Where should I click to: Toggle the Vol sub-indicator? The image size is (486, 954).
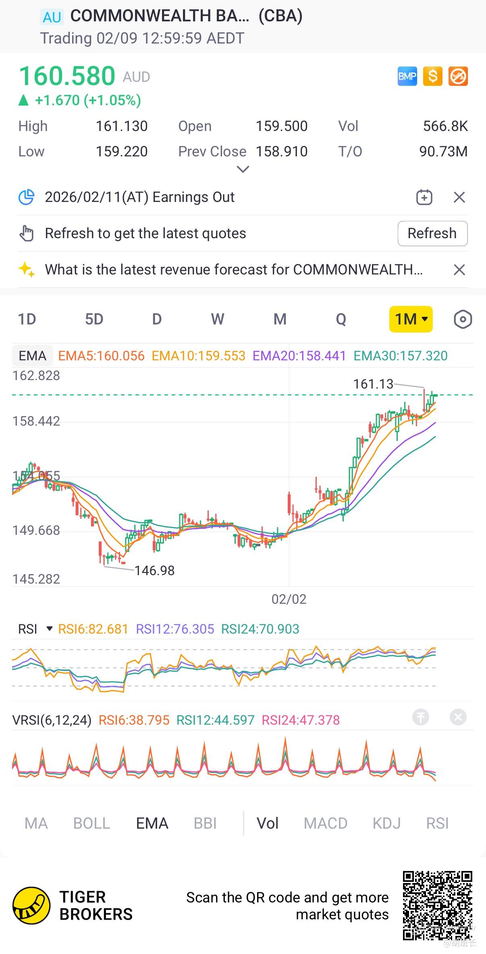pos(268,823)
